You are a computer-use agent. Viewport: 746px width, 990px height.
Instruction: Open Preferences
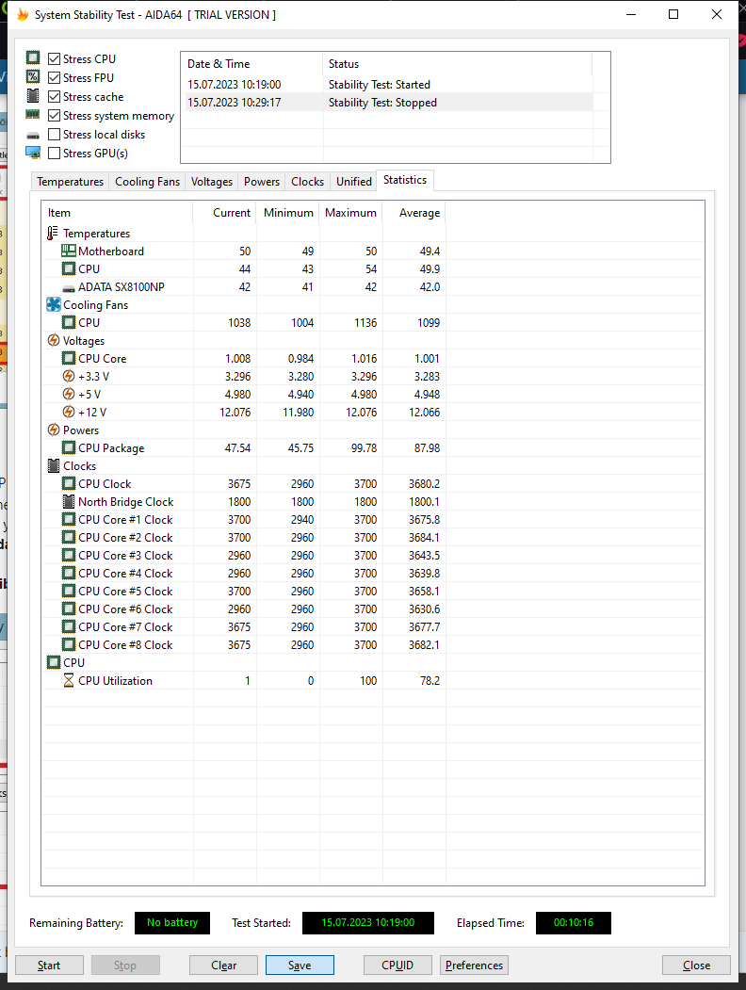pyautogui.click(x=474, y=966)
